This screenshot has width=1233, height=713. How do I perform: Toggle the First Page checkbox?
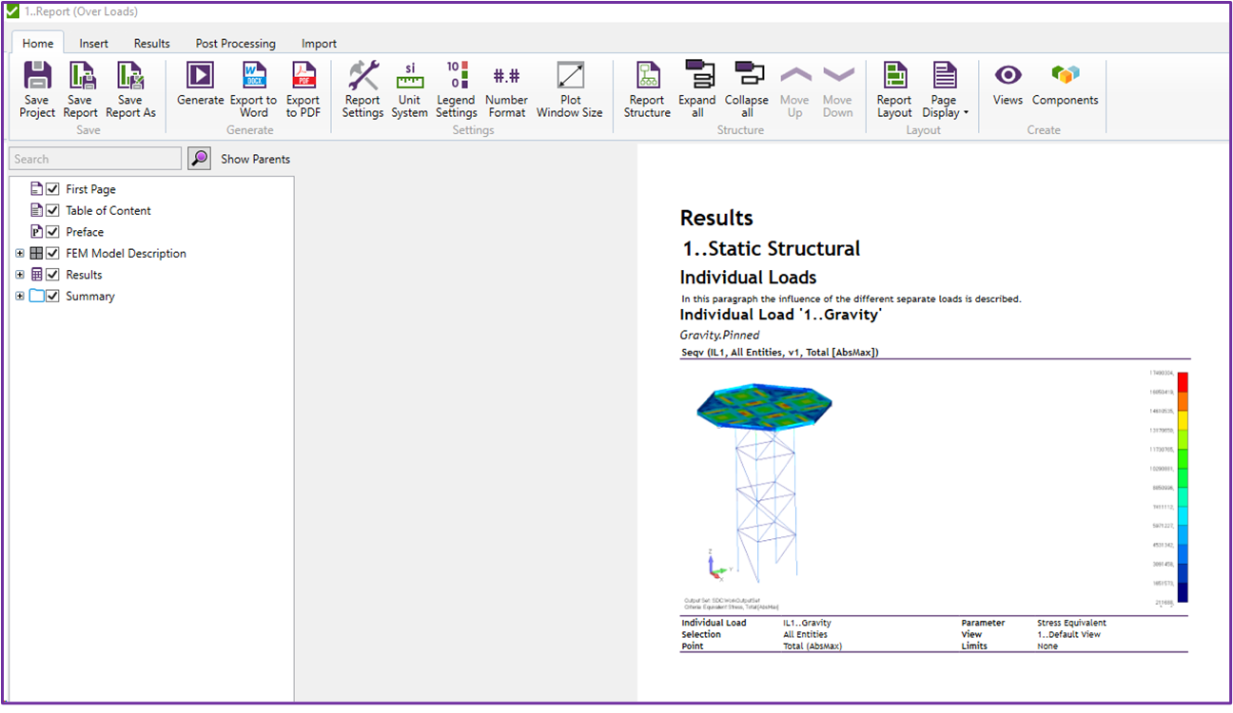tap(53, 189)
